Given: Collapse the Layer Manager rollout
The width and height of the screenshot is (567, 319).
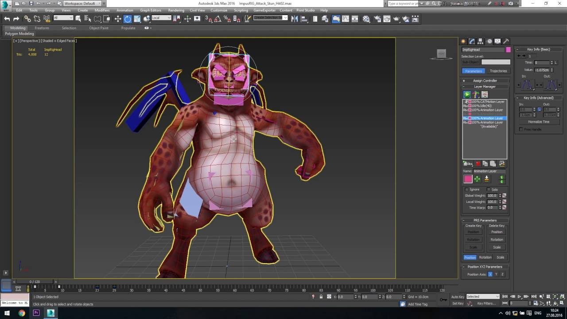Looking at the screenshot, I should pos(485,87).
